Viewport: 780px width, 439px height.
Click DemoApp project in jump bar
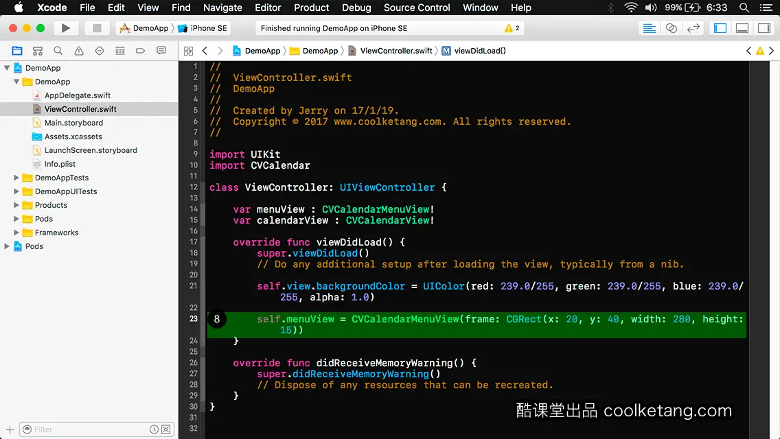[257, 51]
